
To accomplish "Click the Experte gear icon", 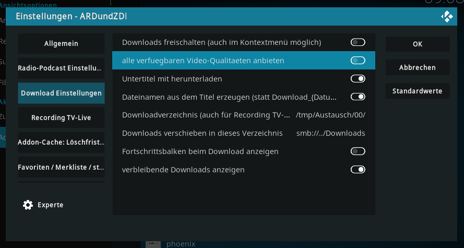I will click(28, 205).
